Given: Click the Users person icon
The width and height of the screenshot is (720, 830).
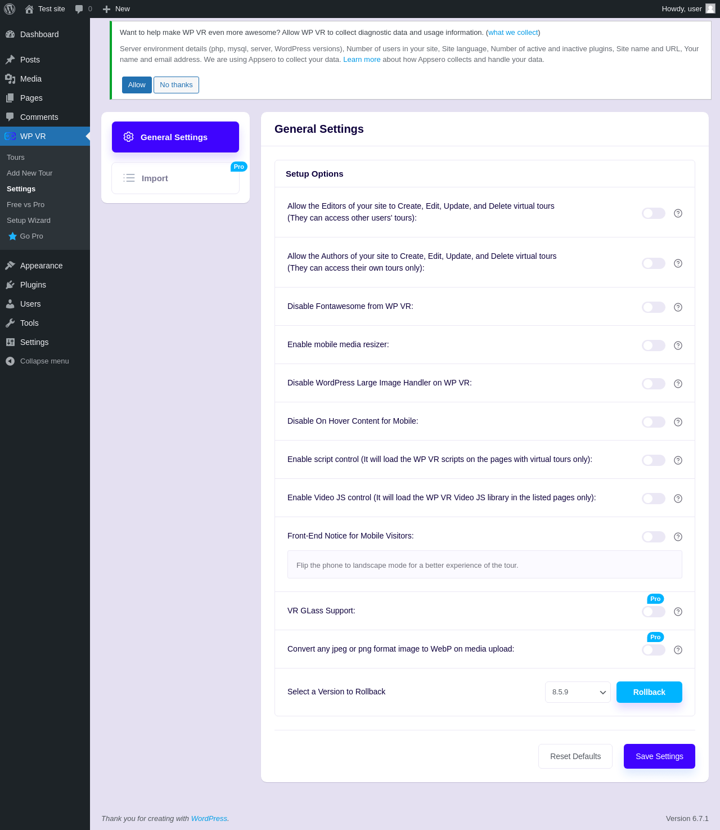Looking at the screenshot, I should 10,304.
